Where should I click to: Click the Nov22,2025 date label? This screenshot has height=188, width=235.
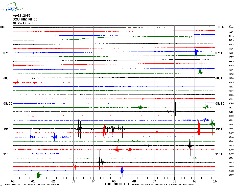[x=21, y=16]
